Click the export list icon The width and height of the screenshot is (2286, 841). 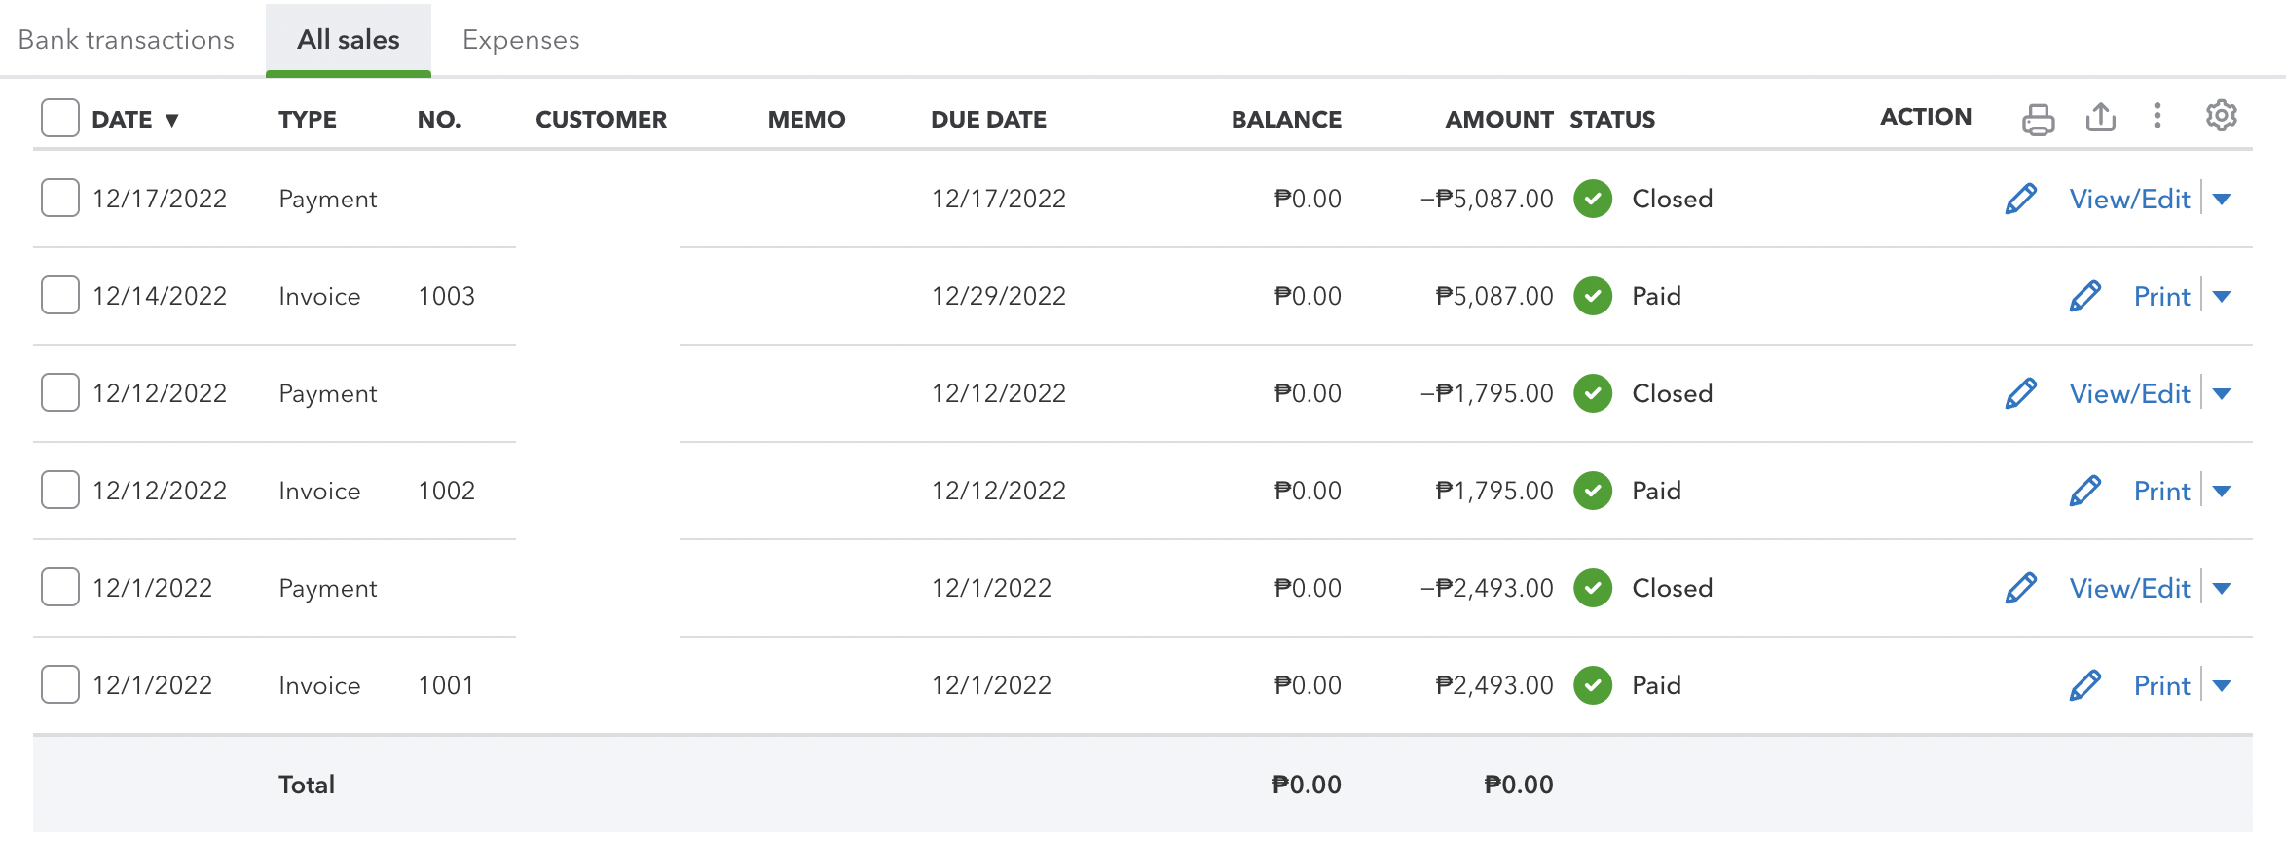click(x=2100, y=118)
